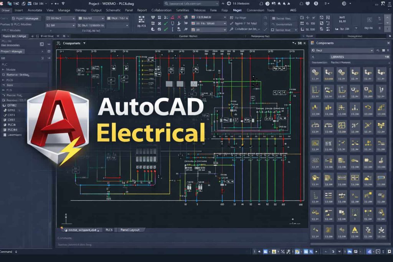This screenshot has width=393, height=262.
Task: Click the grid-style icon above 'FCE' label
Action: point(142,19)
